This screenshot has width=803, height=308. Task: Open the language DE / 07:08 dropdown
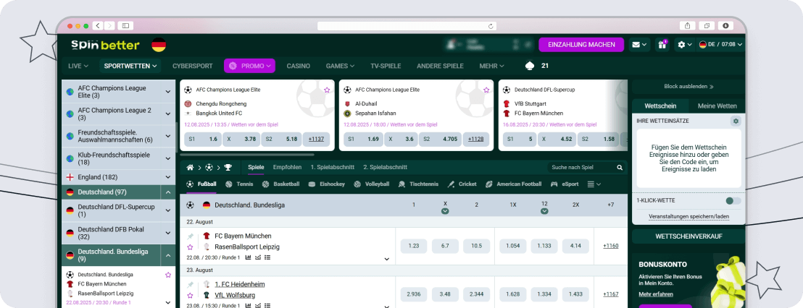[x=721, y=45]
